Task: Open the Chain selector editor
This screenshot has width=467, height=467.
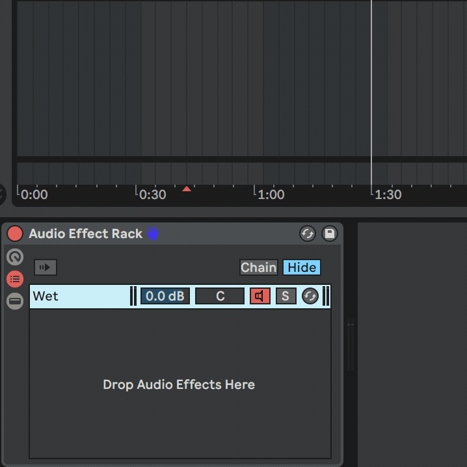Action: pyautogui.click(x=258, y=267)
